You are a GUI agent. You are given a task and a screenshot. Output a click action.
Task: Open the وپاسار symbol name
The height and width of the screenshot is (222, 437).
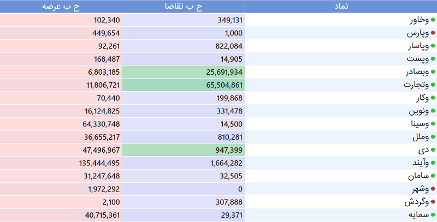pyautogui.click(x=418, y=46)
